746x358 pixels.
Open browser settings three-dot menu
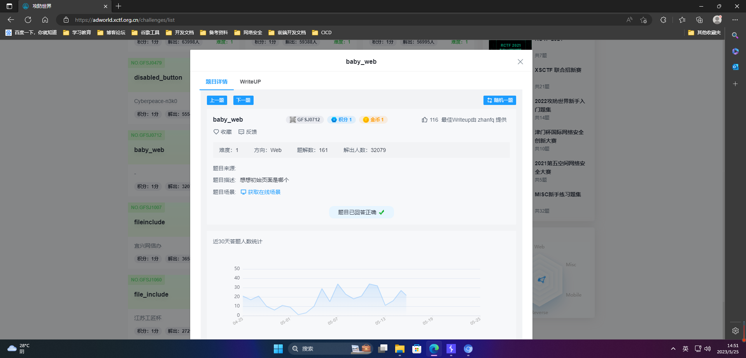pyautogui.click(x=735, y=19)
